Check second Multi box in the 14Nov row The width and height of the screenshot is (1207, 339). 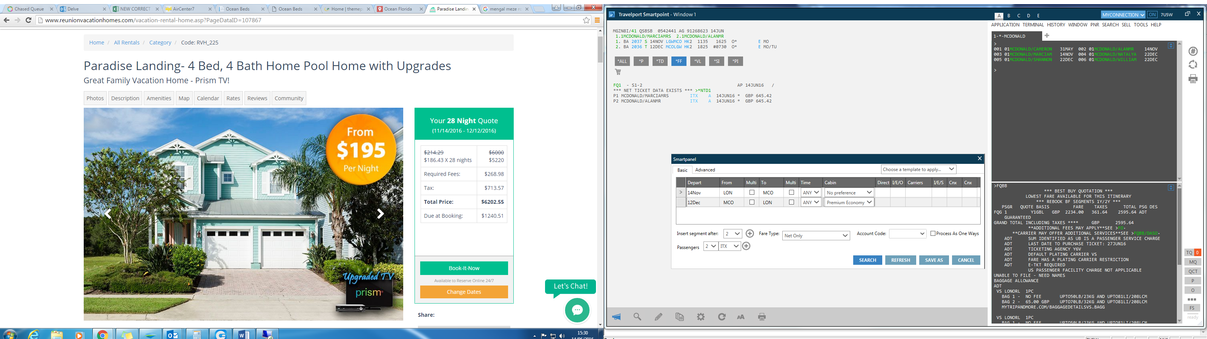791,192
